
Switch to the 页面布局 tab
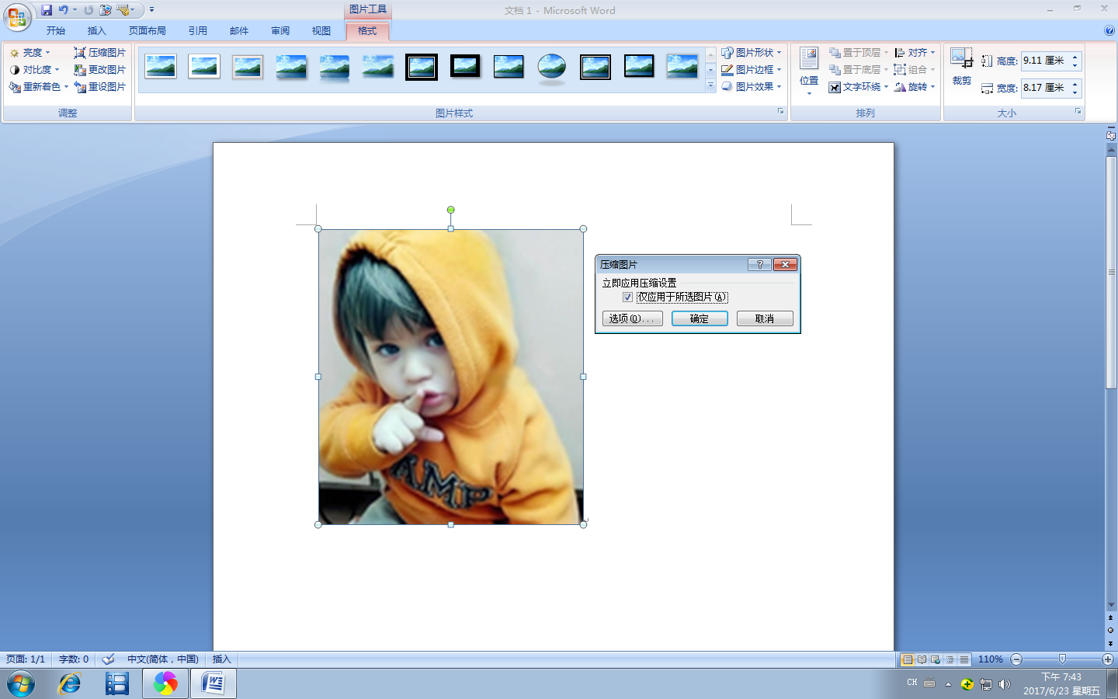pos(148,31)
